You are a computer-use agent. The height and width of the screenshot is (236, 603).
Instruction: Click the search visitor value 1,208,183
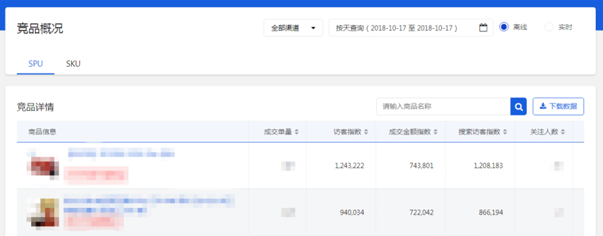pos(488,166)
